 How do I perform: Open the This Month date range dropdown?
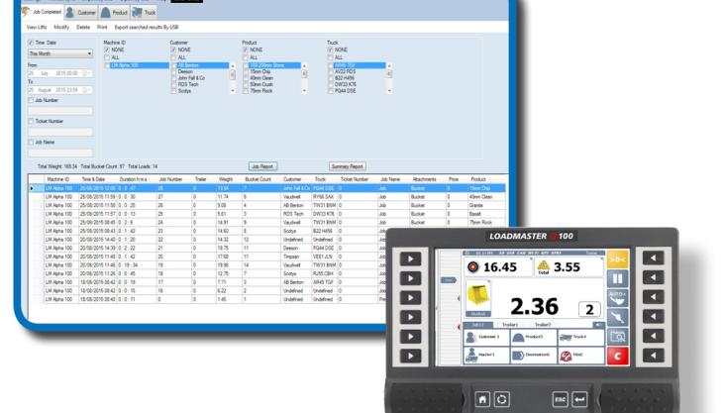click(60, 53)
